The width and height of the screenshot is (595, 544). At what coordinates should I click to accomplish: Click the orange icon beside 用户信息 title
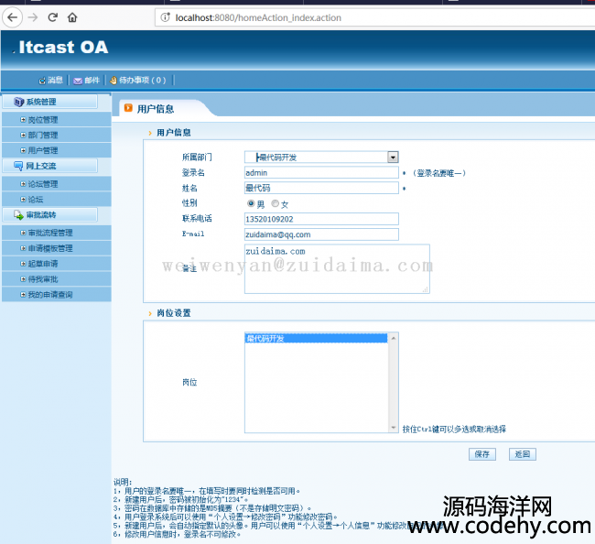pos(128,108)
